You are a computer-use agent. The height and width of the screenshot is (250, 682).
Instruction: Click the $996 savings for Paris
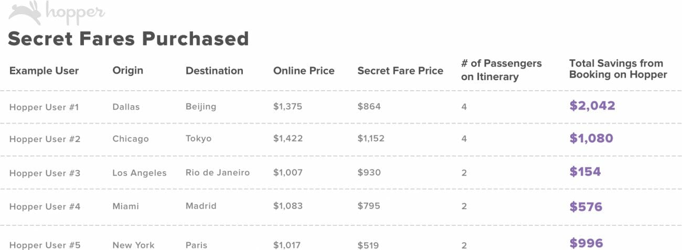pos(586,243)
